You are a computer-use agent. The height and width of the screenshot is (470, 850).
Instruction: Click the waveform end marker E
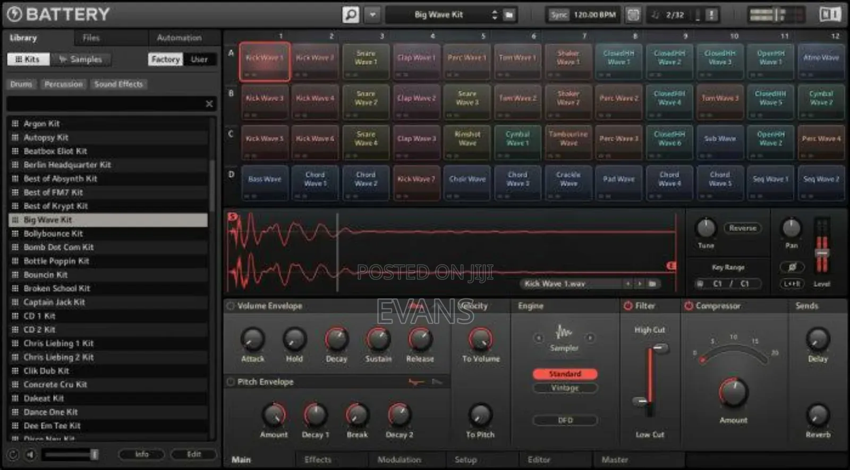coord(671,265)
